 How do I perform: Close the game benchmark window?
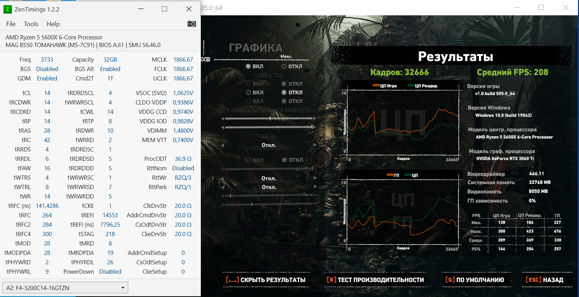point(566,8)
